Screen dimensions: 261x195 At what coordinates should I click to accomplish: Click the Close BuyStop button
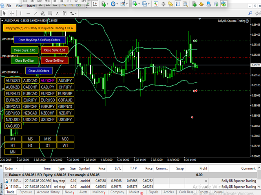(x=24, y=61)
